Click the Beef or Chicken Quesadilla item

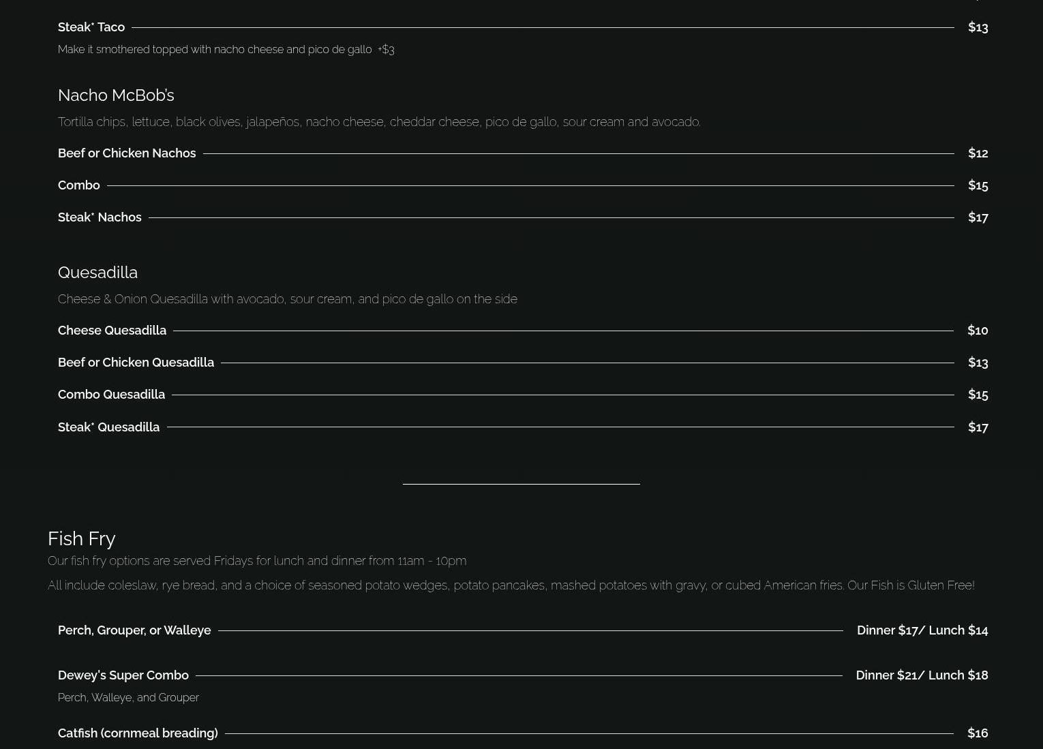136,363
